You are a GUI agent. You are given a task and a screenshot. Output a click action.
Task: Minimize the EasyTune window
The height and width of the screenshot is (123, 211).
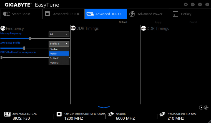click(x=193, y=4)
